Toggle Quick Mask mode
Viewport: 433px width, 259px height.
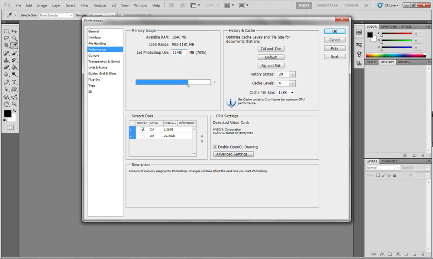coord(10,128)
